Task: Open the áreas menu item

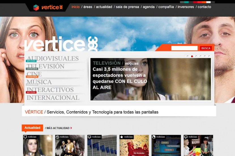Action: click(88, 7)
